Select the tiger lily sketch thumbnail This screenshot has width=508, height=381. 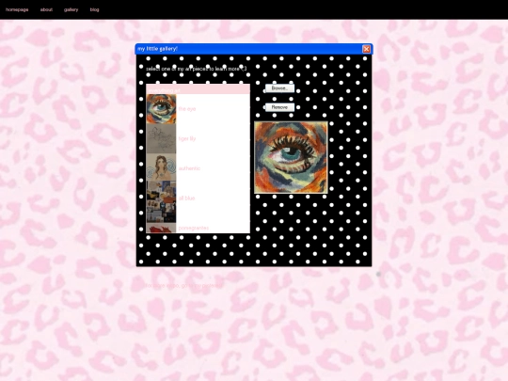[162, 138]
